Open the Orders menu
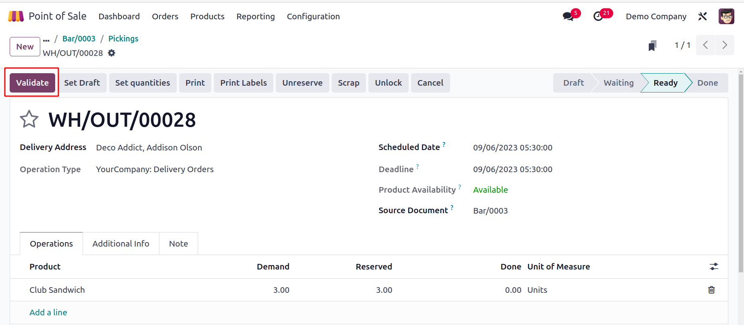This screenshot has height=325, width=744. pos(165,16)
